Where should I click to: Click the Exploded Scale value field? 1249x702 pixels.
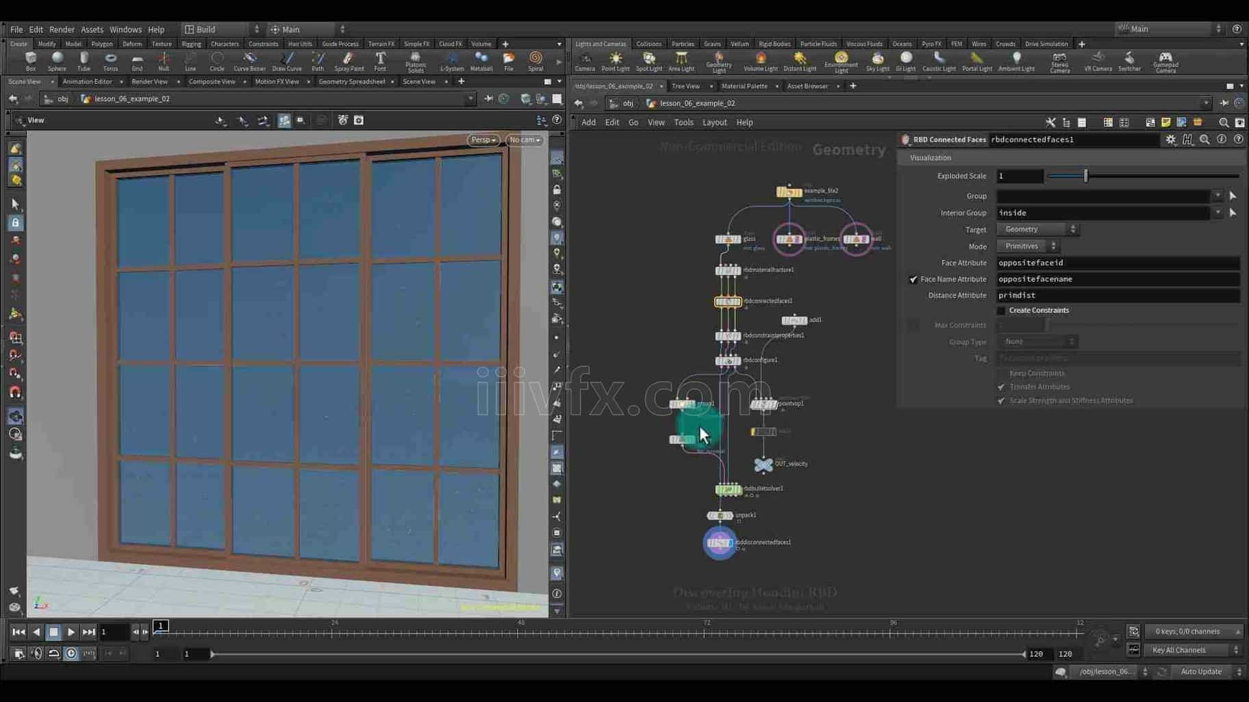click(x=1020, y=176)
